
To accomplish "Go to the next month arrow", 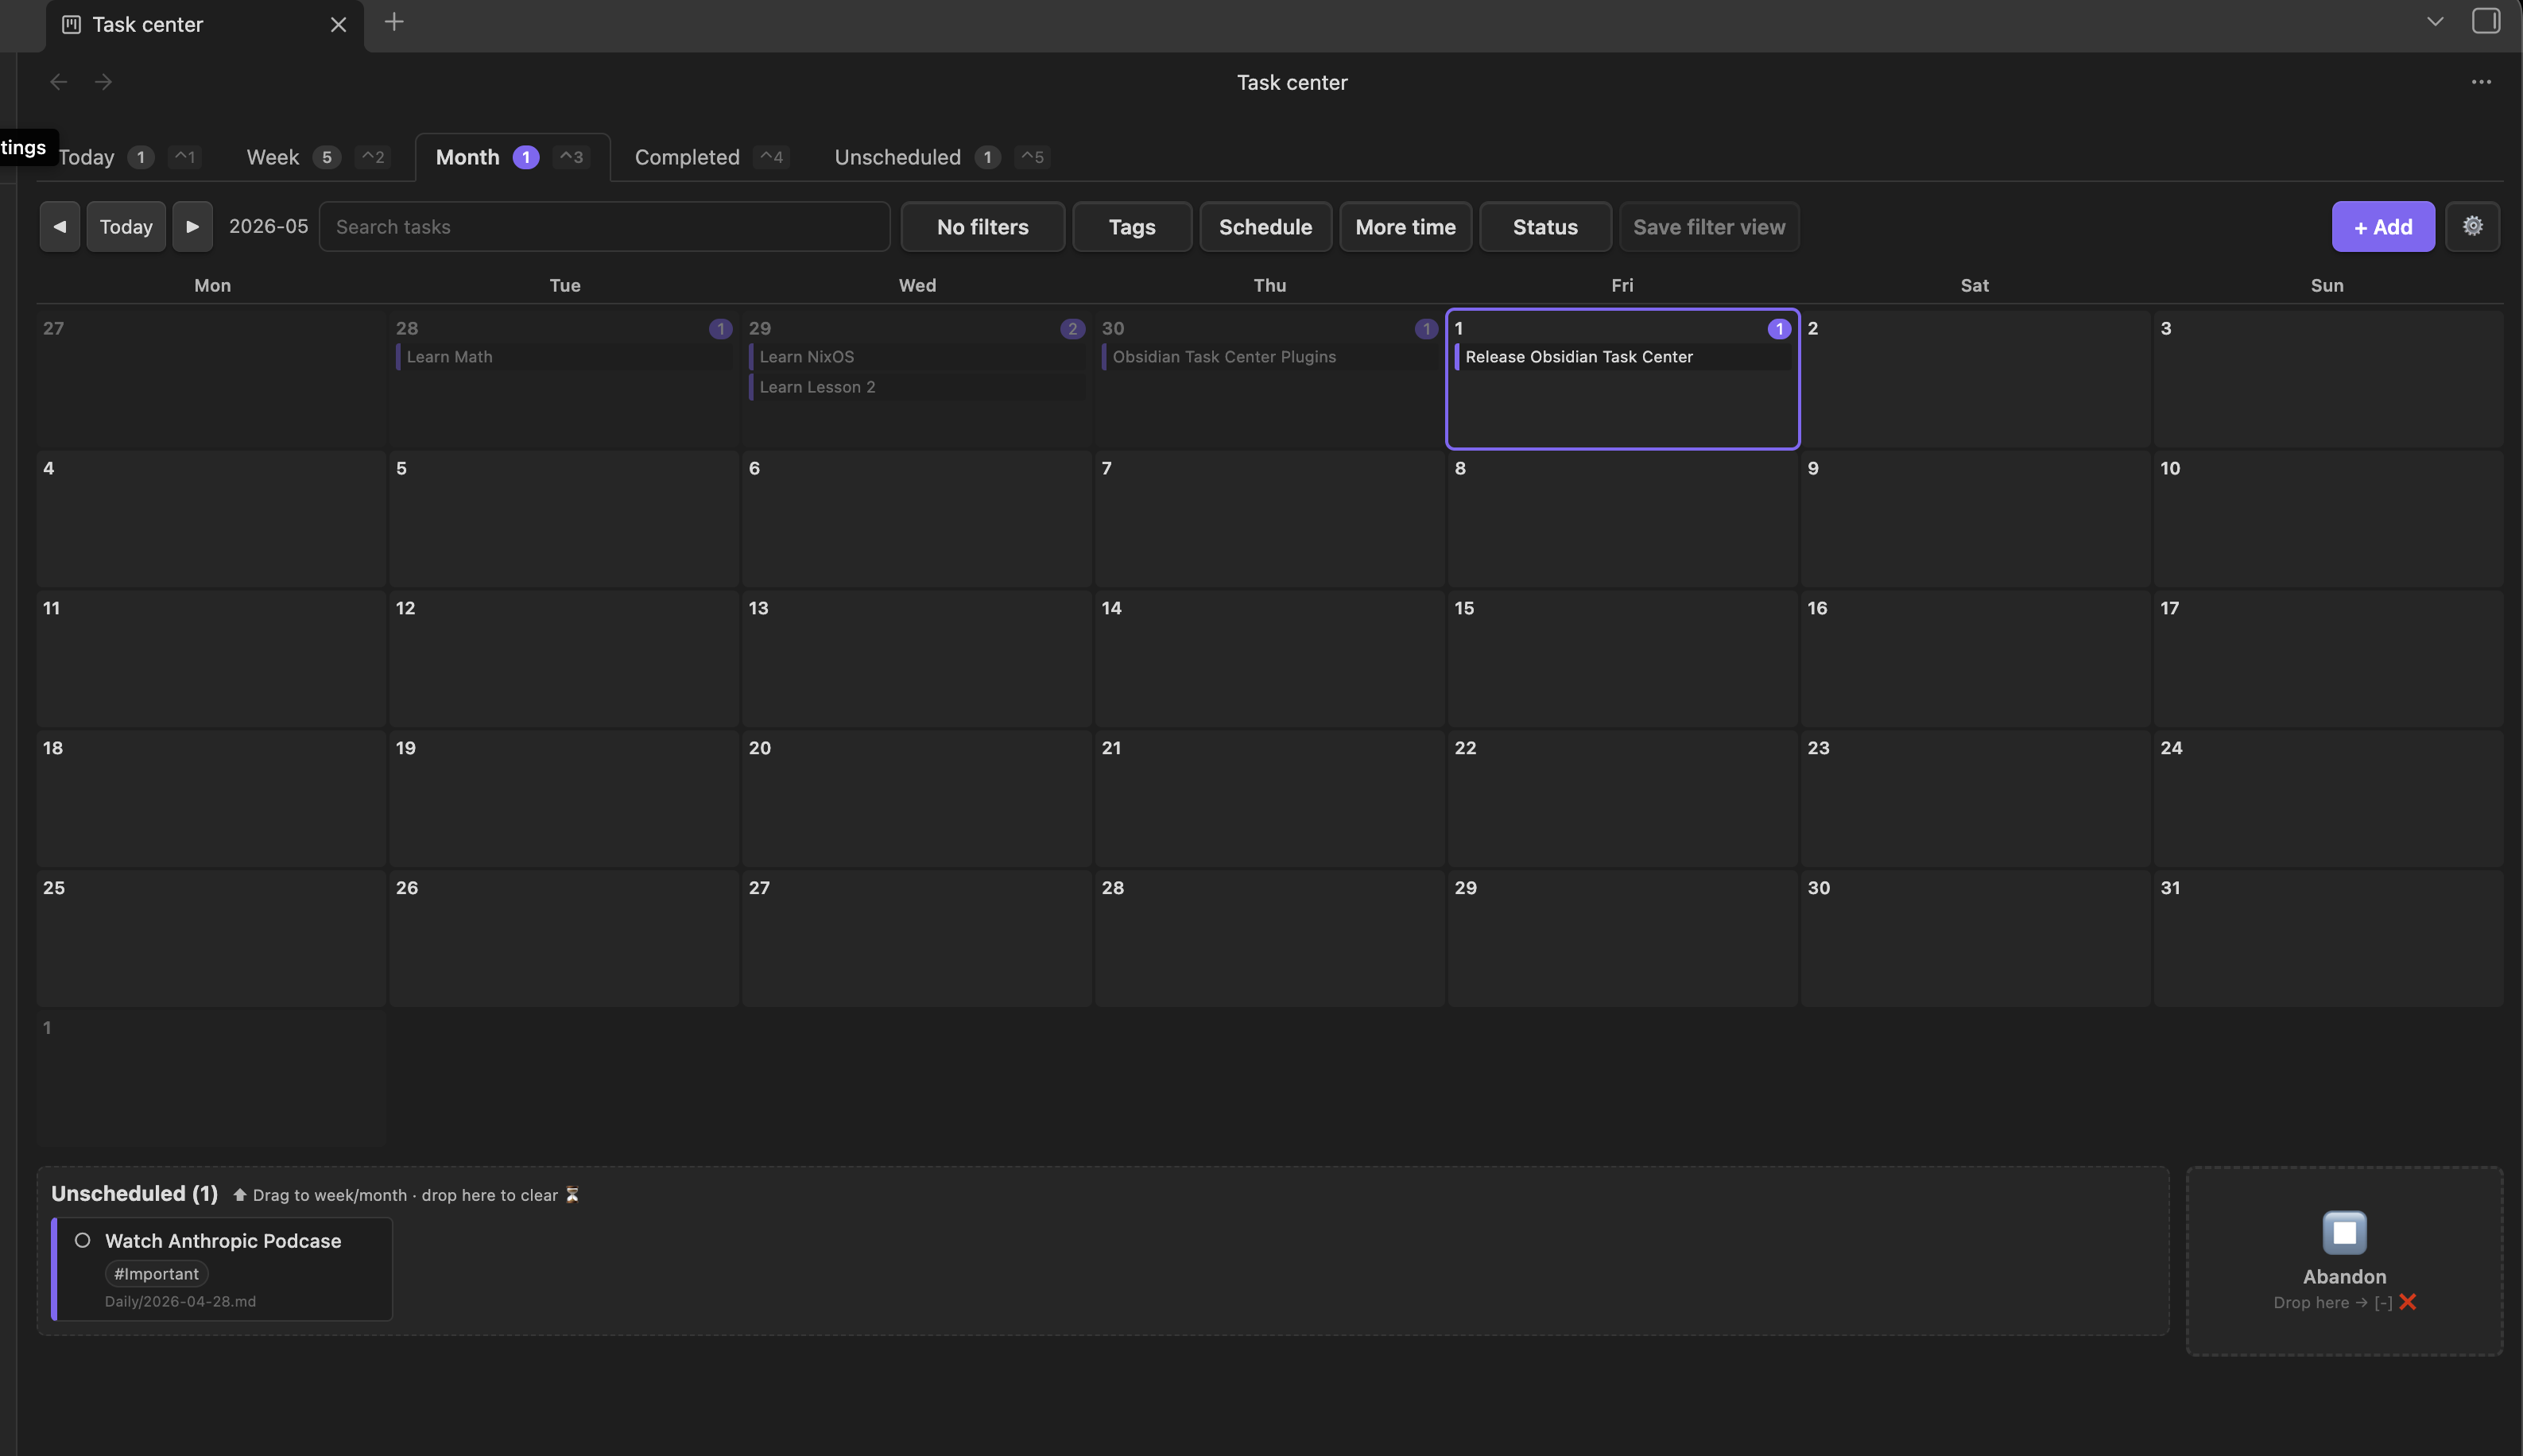I will [192, 227].
